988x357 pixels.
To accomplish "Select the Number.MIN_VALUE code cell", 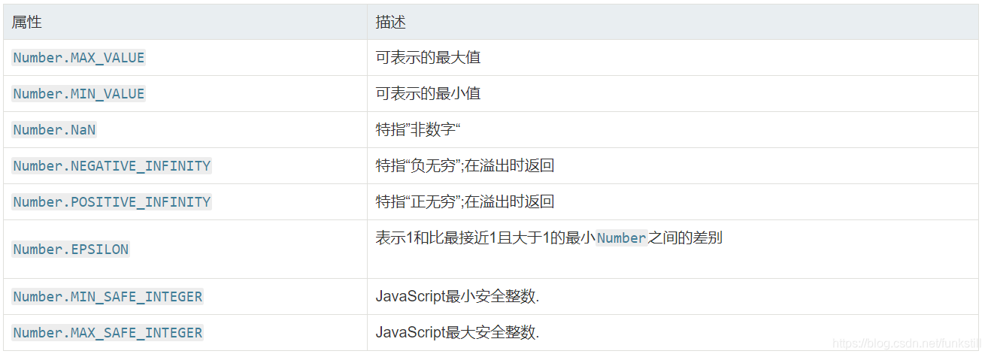I will [79, 94].
